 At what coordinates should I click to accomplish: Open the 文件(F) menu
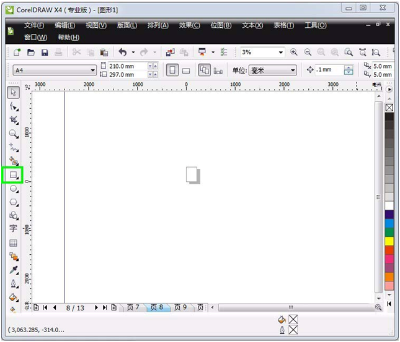pos(34,25)
